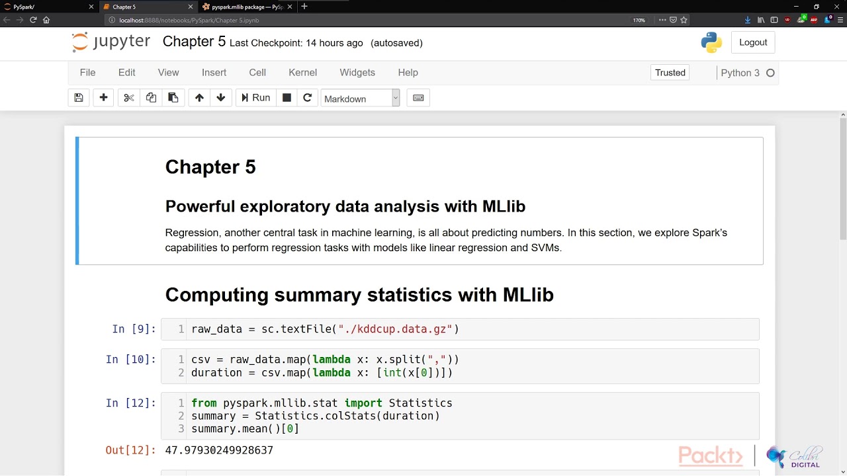Restart the kernel with circular arrow icon

tap(307, 98)
